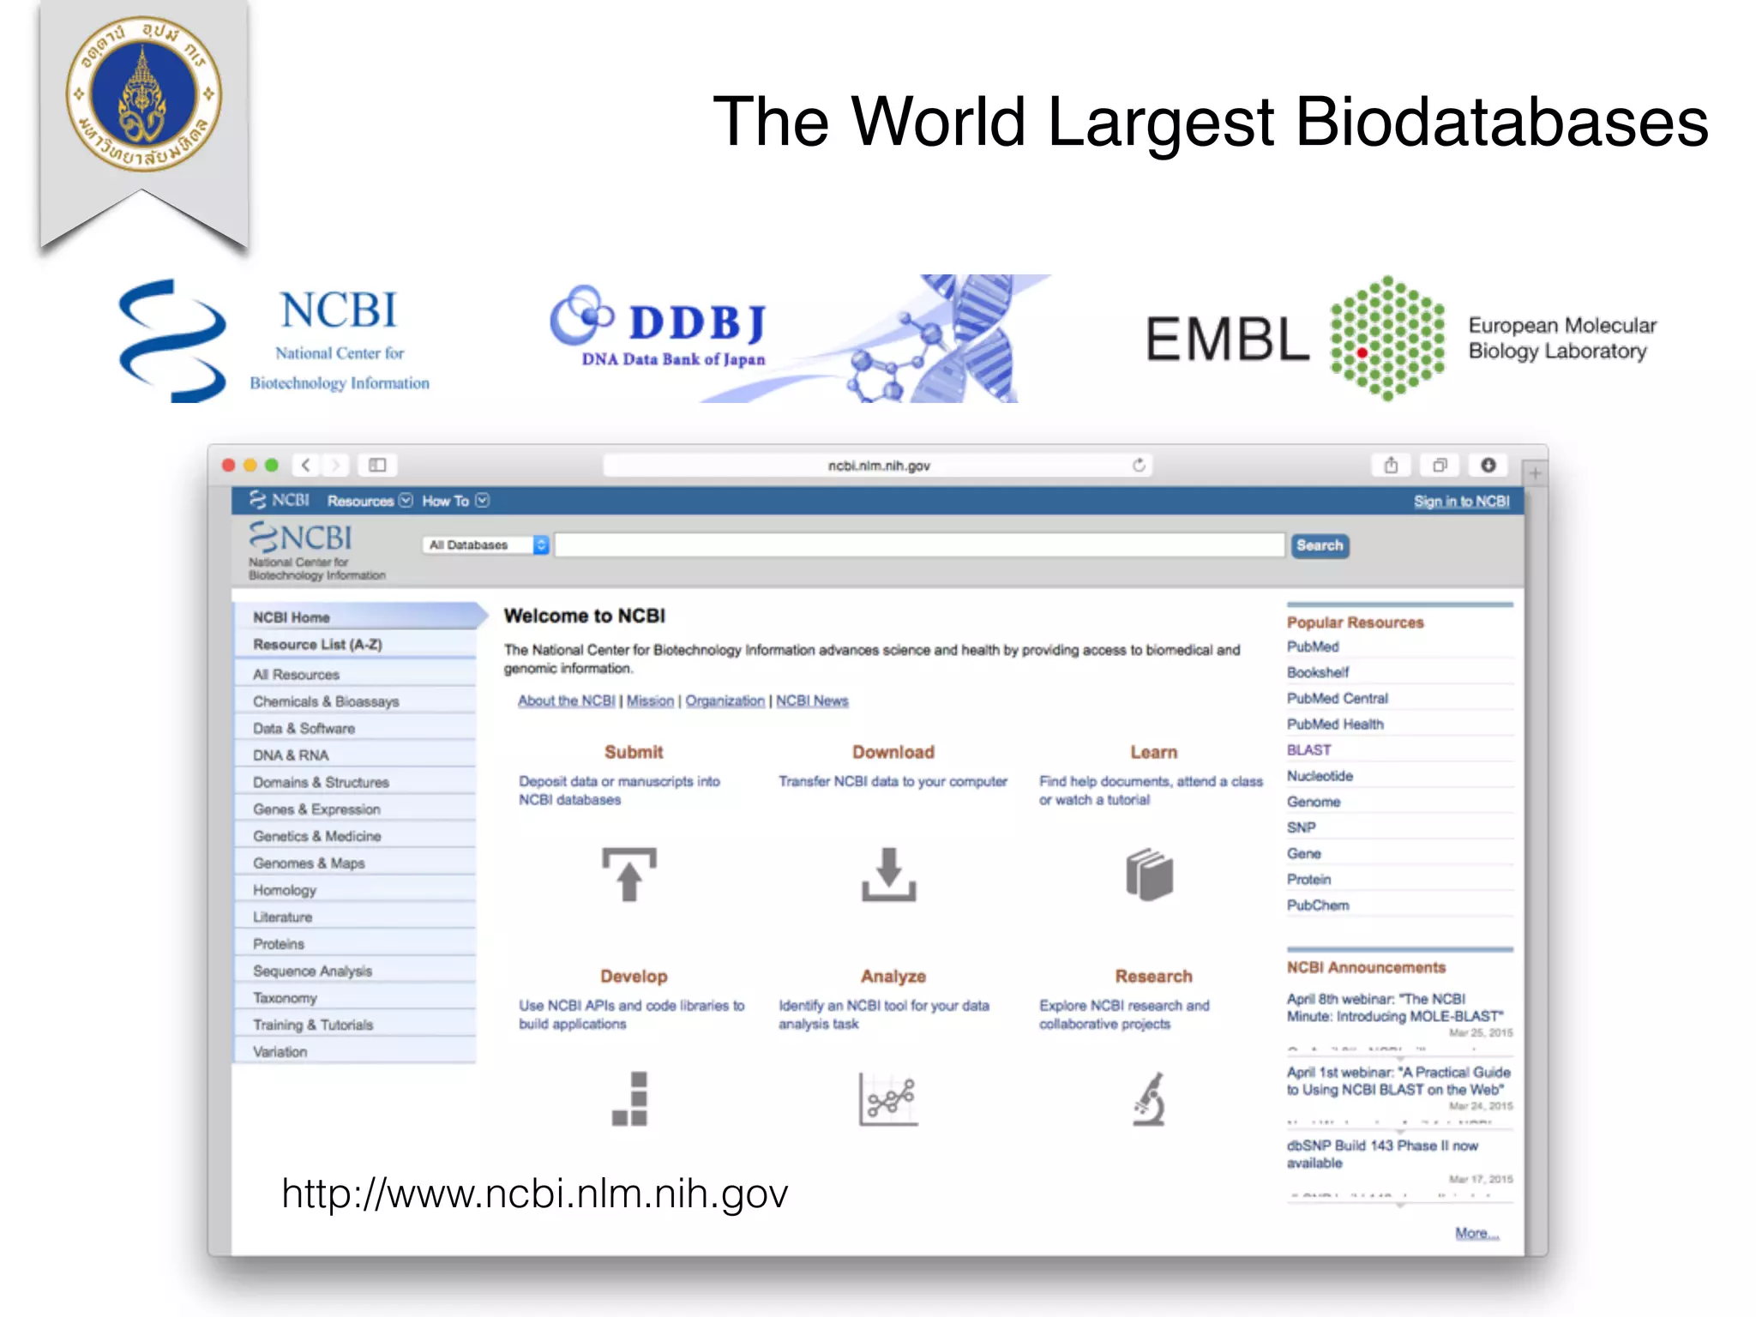
Task: Open Protein in Popular Resources
Action: 1308,879
